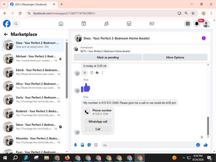Image resolution: width=216 pixels, height=162 pixels.
Task: Click the $675 listing title link
Action: [x=105, y=51]
